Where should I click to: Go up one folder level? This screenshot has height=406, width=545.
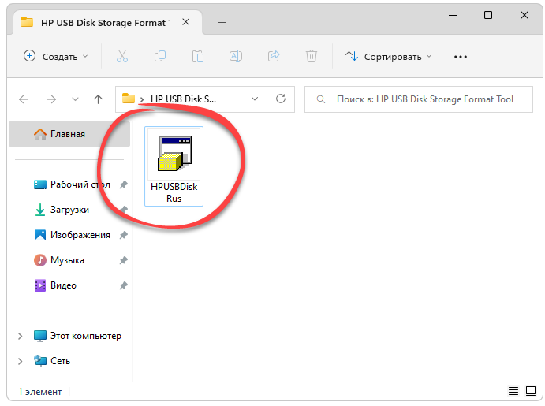pyautogui.click(x=99, y=99)
